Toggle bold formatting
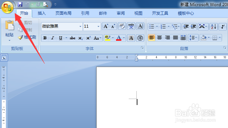 tap(45, 38)
